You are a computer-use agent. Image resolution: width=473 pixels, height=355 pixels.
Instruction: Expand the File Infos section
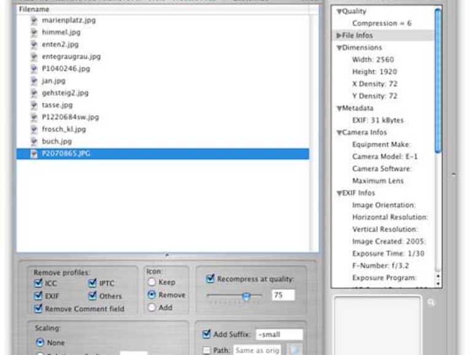click(339, 36)
